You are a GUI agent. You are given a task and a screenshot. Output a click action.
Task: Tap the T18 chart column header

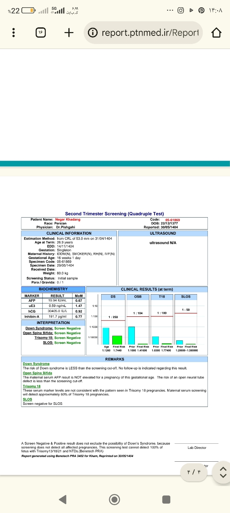click(x=162, y=296)
